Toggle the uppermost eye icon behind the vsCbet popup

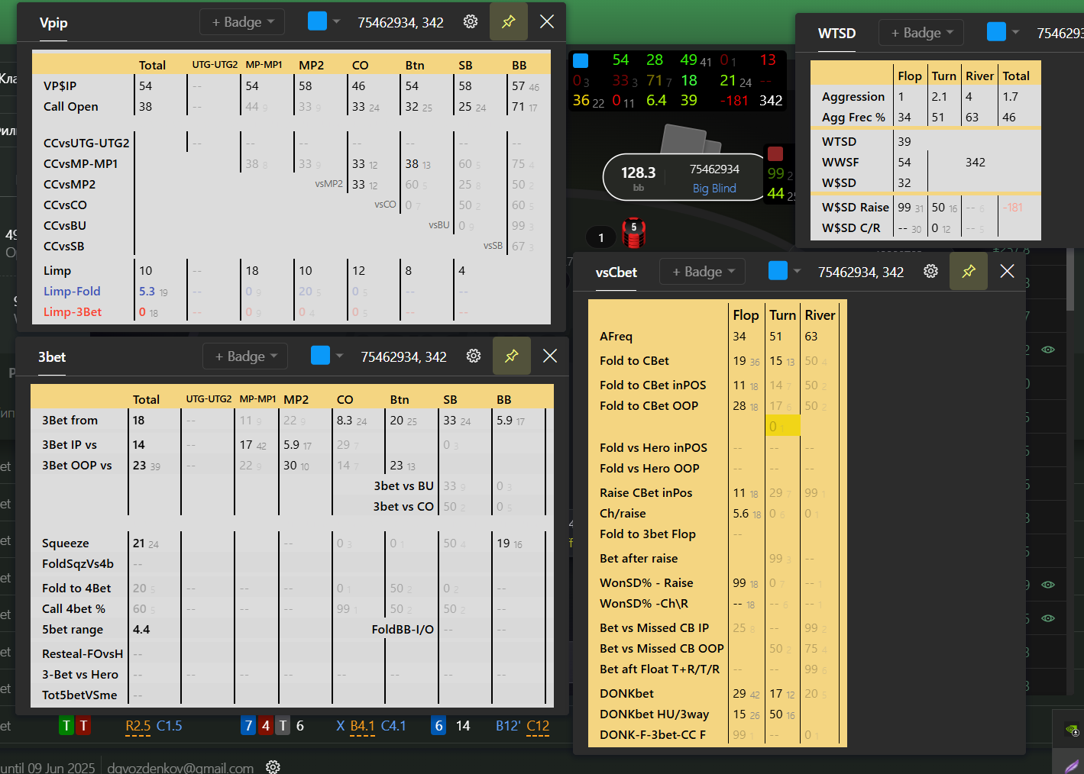[x=1048, y=350]
